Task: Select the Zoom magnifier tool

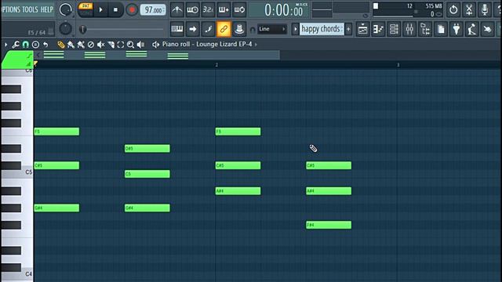Action: pyautogui.click(x=130, y=45)
